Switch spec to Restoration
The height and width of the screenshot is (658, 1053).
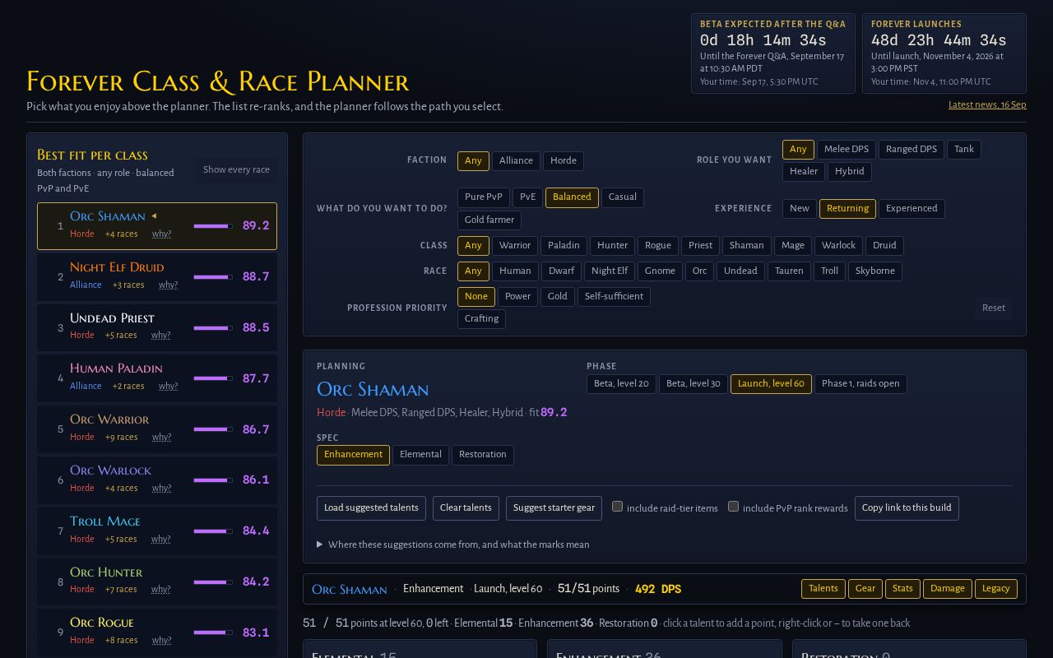coord(483,455)
